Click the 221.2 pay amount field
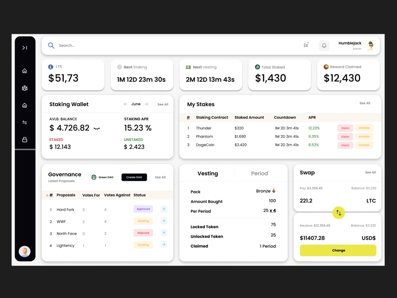Screen dimensions: 397x298 (x=306, y=201)
